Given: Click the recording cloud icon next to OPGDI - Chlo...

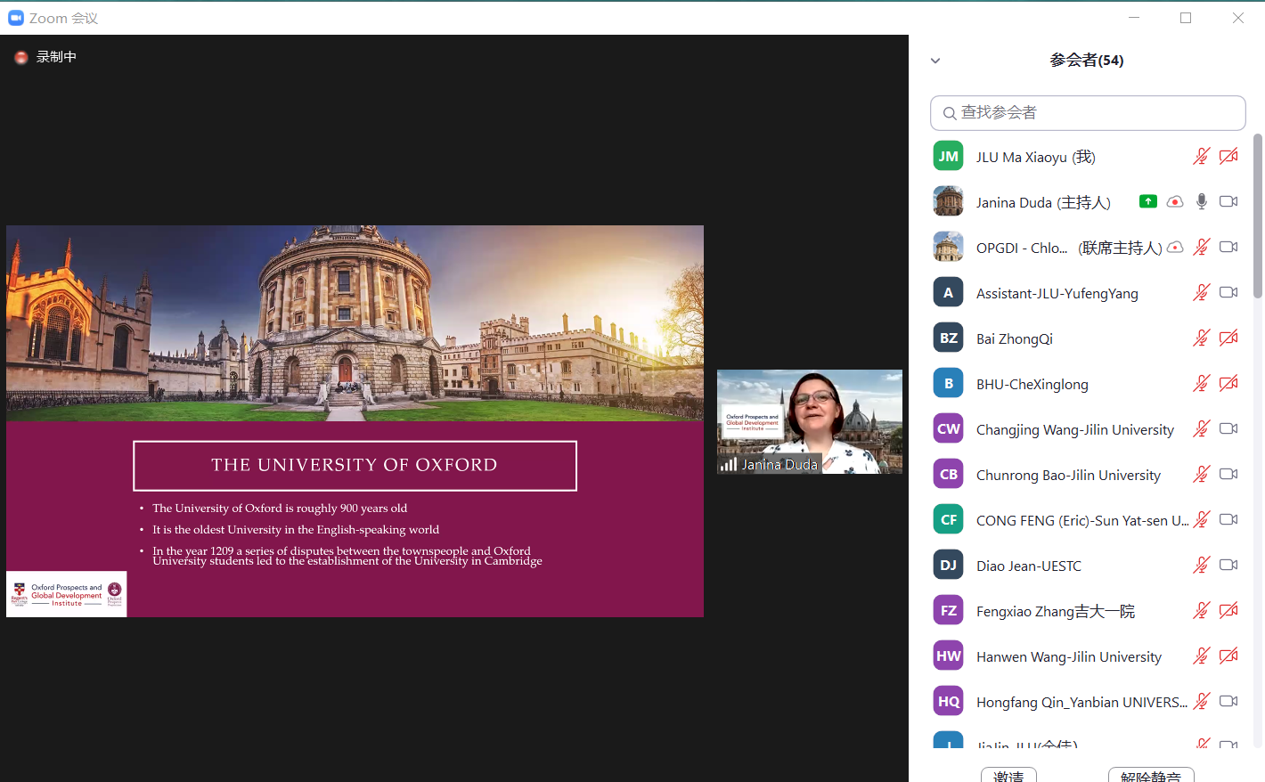Looking at the screenshot, I should [x=1175, y=247].
